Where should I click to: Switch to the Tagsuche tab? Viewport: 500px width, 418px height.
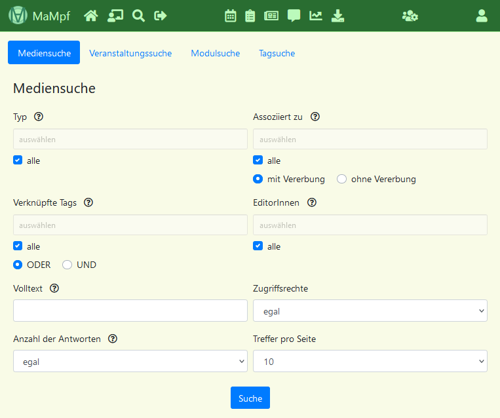277,53
